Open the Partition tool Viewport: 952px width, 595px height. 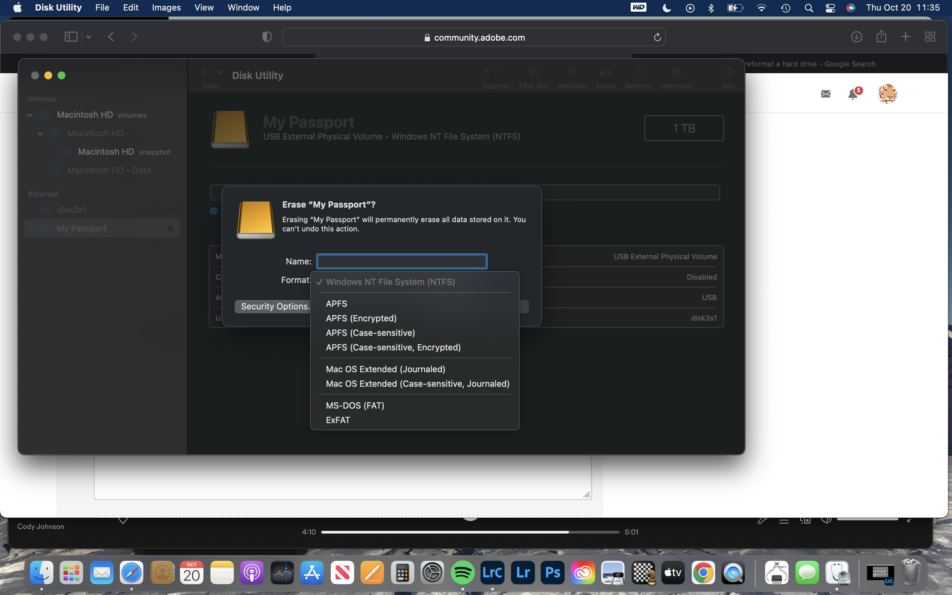(x=571, y=77)
